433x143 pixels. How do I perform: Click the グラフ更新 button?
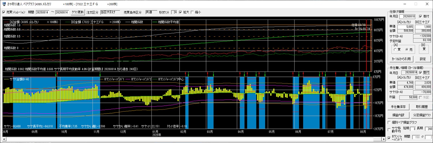point(78,12)
